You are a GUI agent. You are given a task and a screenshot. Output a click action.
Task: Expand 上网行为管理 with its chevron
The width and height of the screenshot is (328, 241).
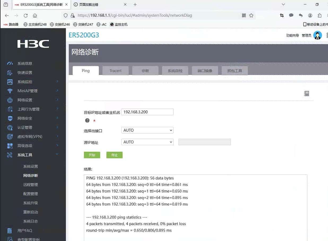(x=57, y=109)
